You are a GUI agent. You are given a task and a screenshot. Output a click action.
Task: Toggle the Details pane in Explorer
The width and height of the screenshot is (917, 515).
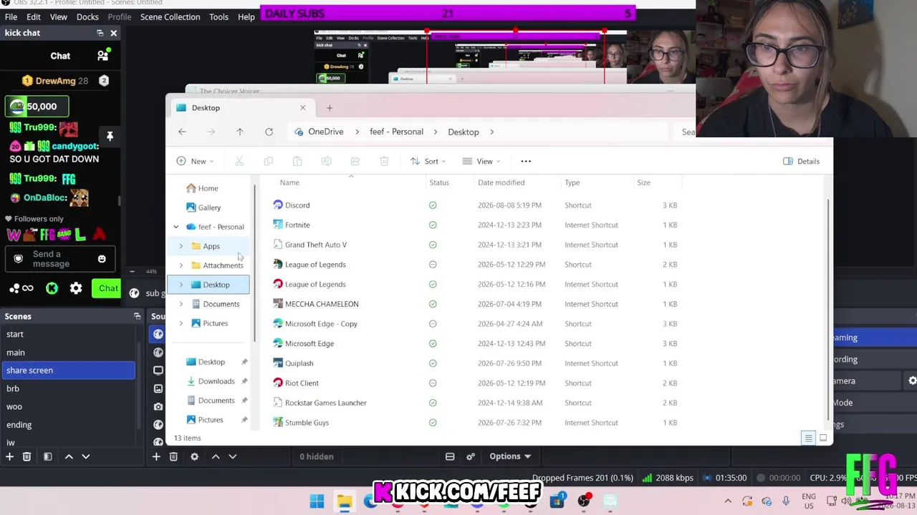[x=801, y=161]
